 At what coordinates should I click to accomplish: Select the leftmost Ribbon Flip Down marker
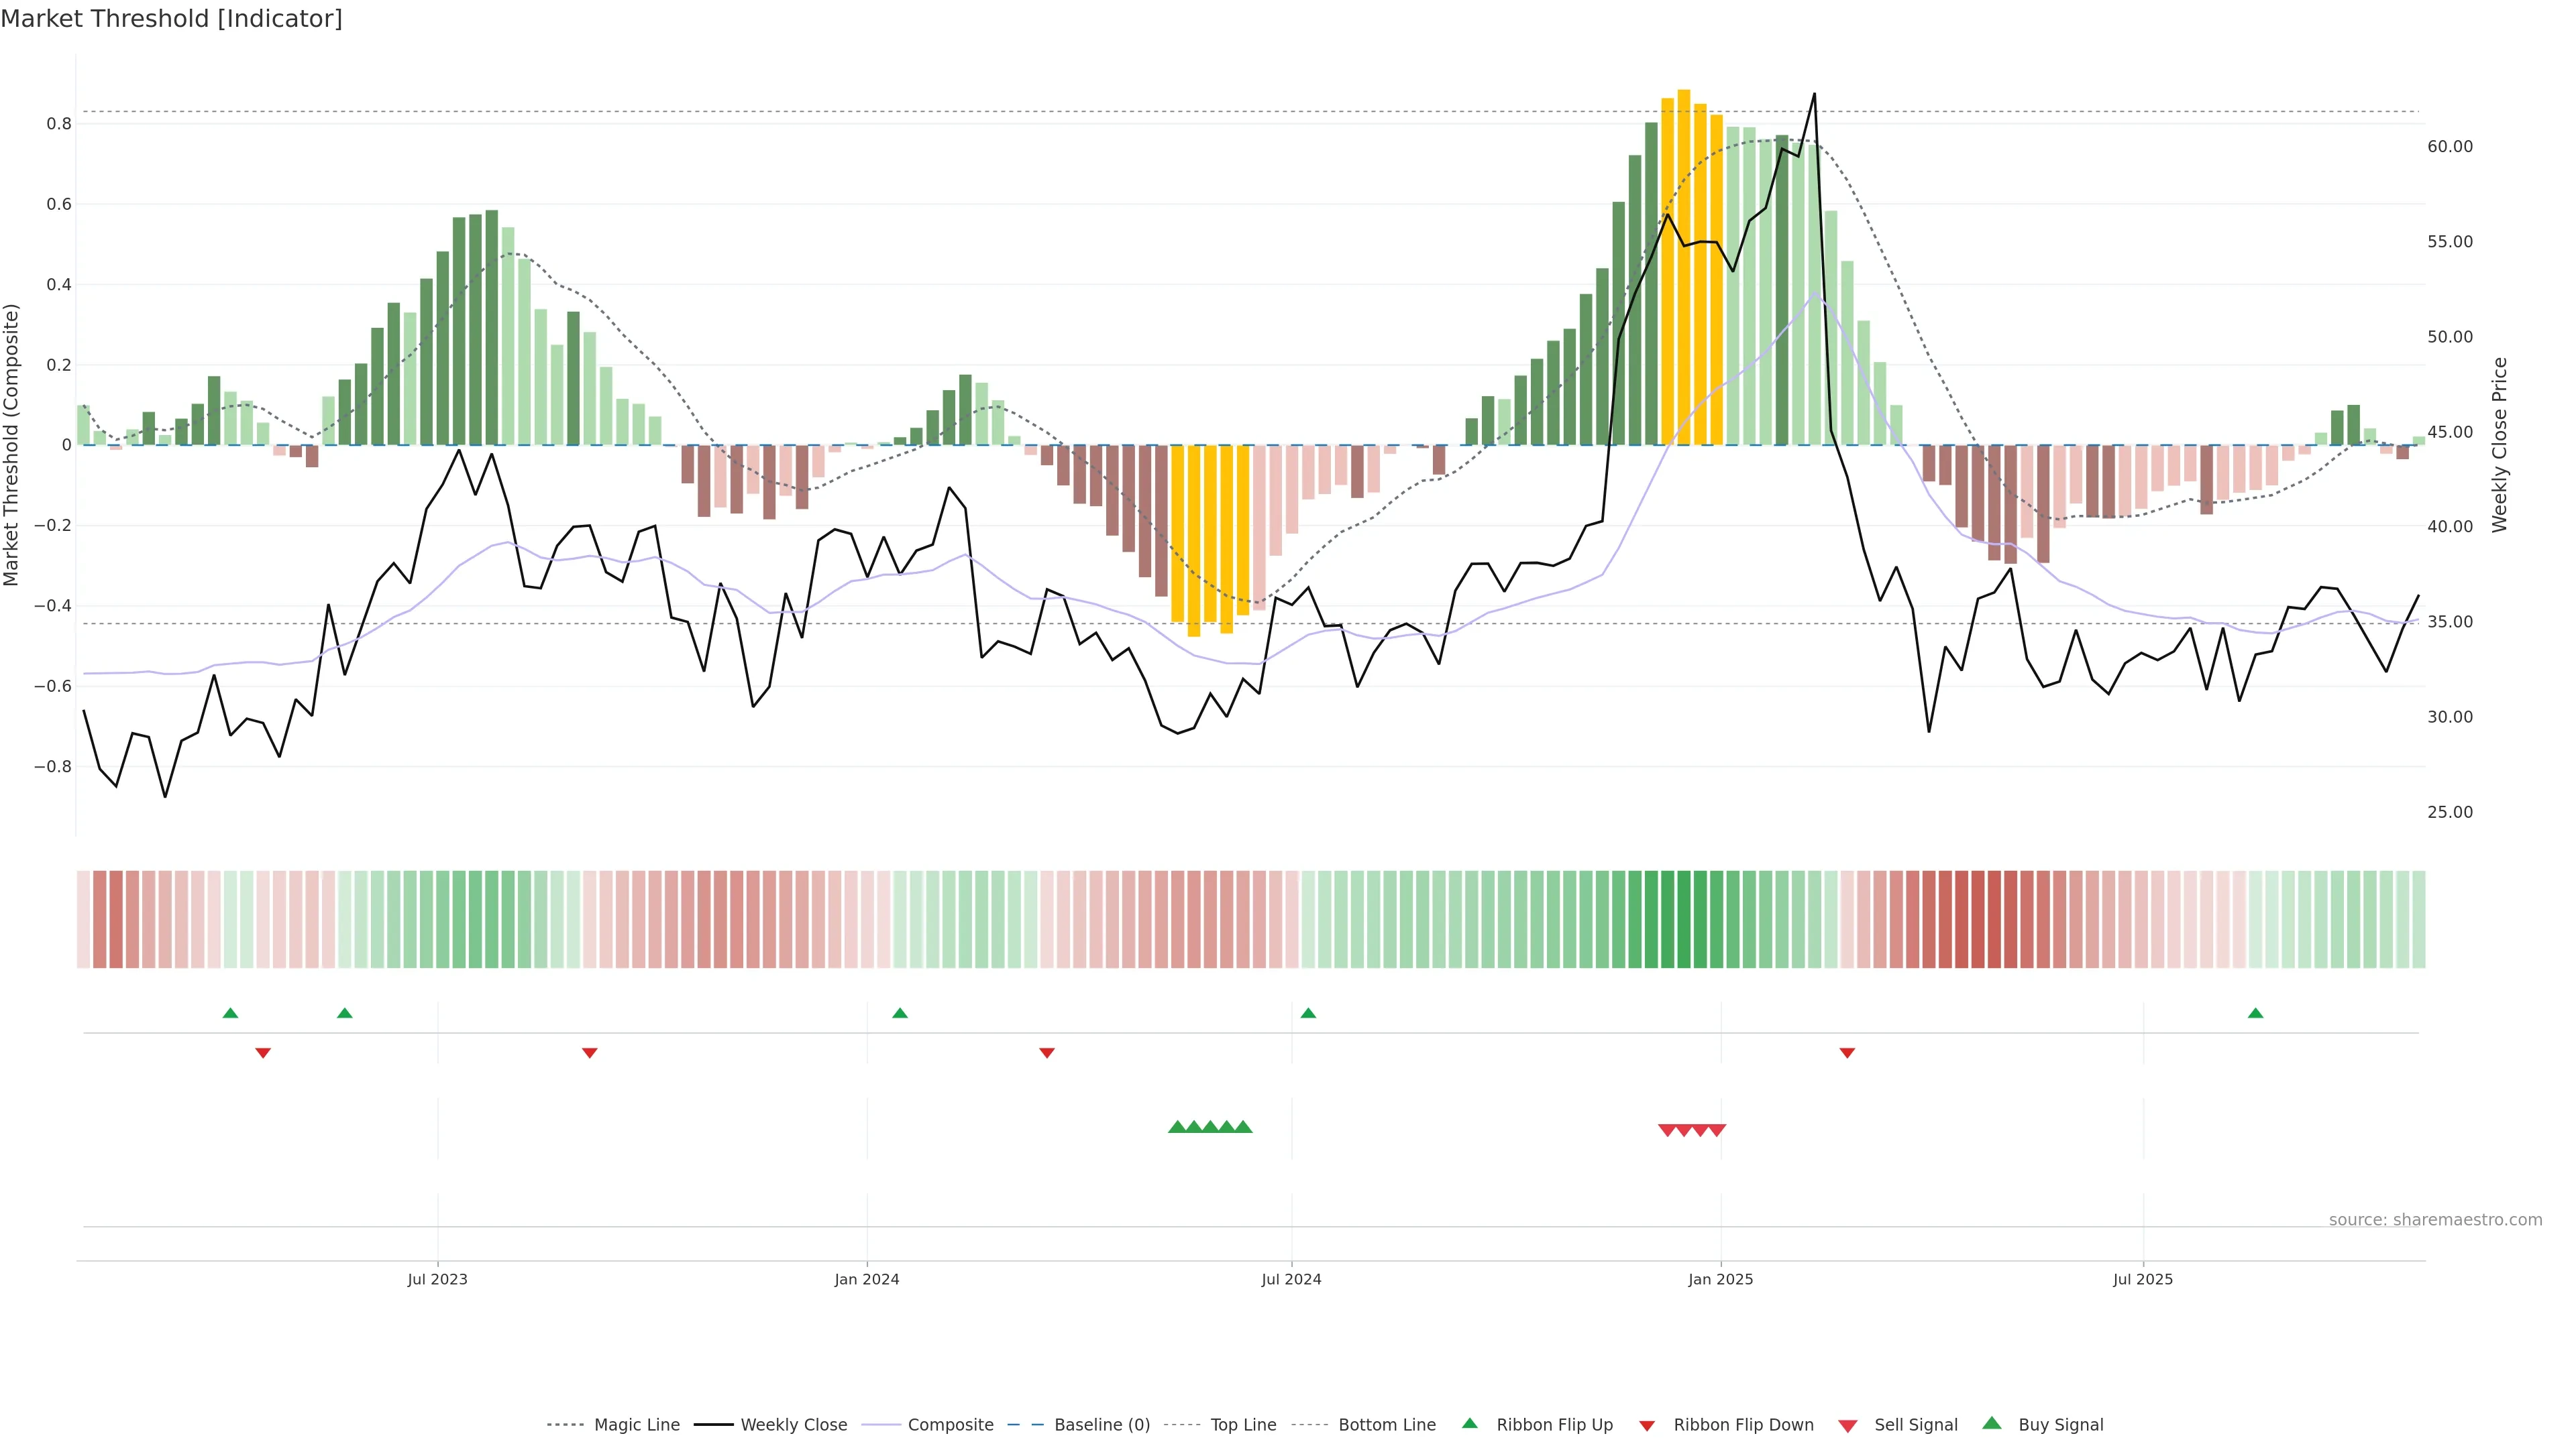(x=263, y=1052)
